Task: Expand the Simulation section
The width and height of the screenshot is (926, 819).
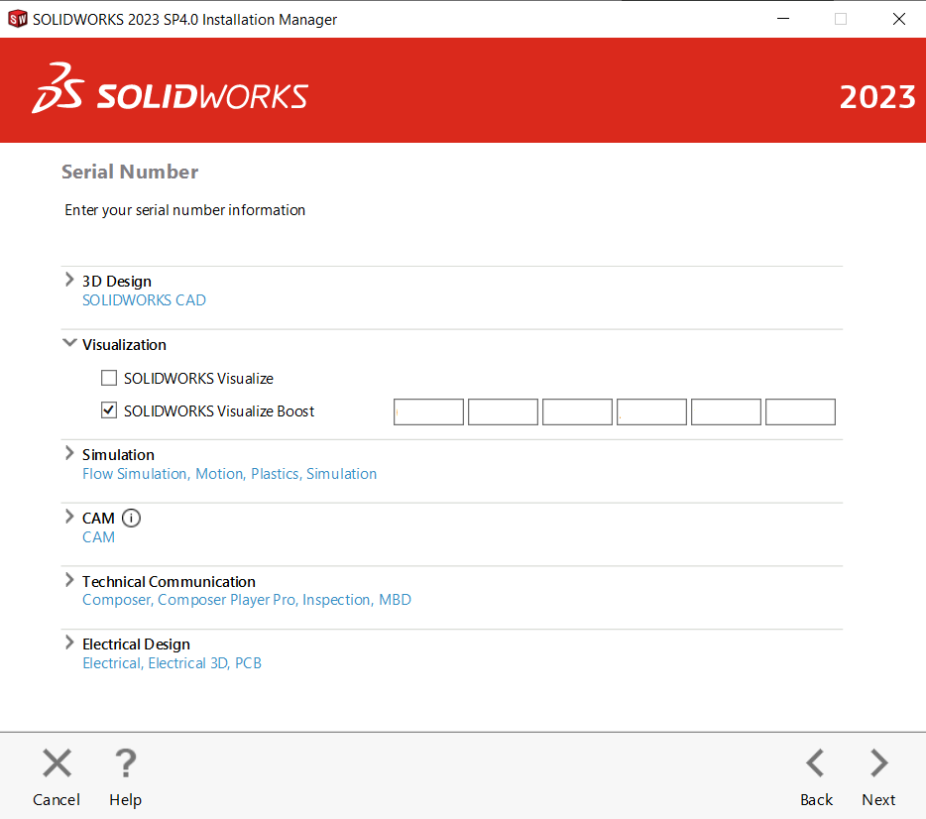Action: tap(69, 454)
